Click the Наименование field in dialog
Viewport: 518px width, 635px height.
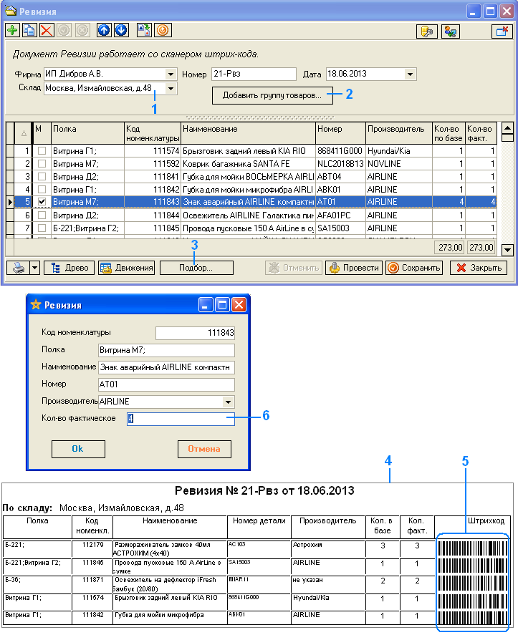pyautogui.click(x=166, y=367)
